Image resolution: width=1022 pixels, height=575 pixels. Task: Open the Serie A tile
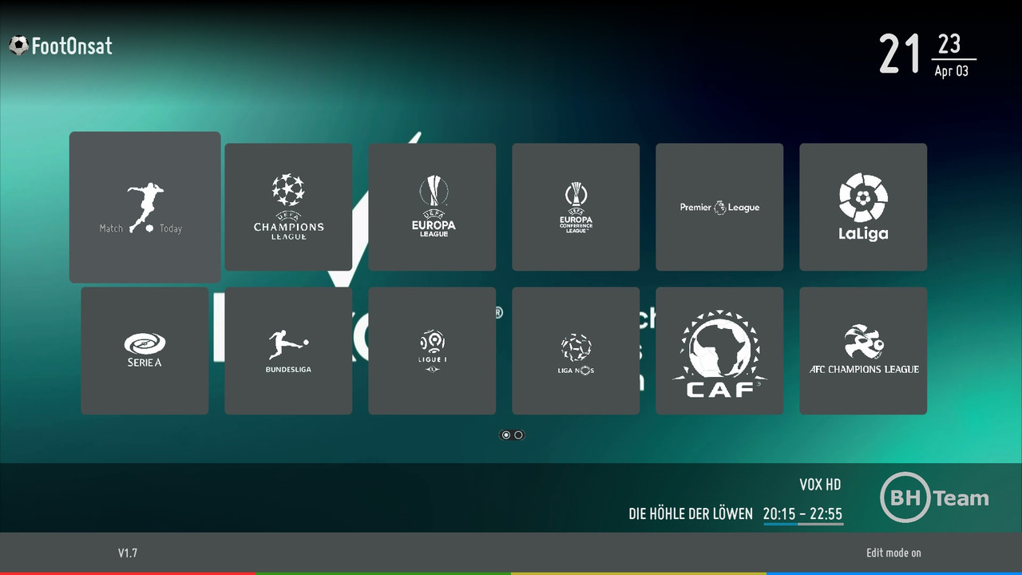coord(145,351)
